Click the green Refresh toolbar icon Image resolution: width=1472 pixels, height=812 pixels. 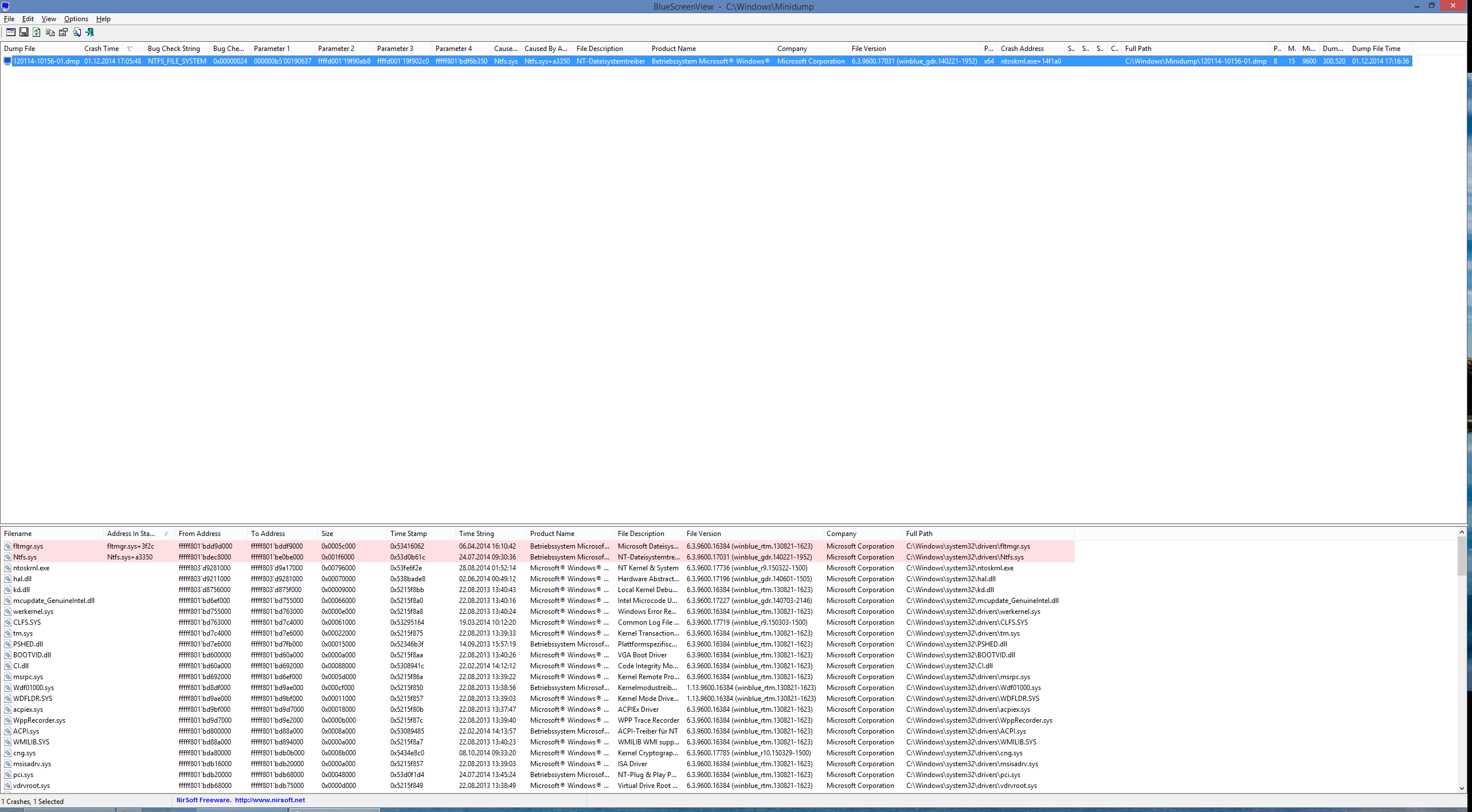point(37,32)
